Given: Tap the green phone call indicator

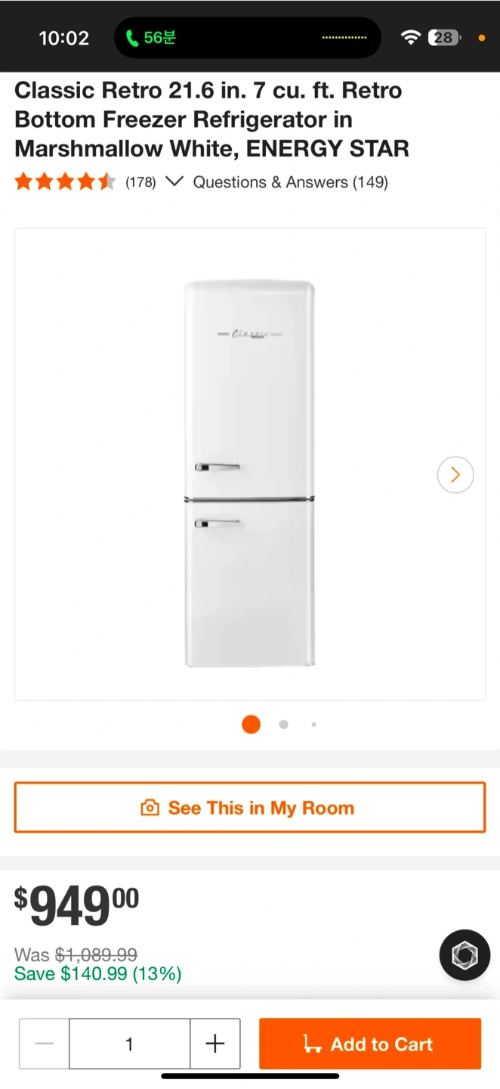Looking at the screenshot, I should (150, 38).
